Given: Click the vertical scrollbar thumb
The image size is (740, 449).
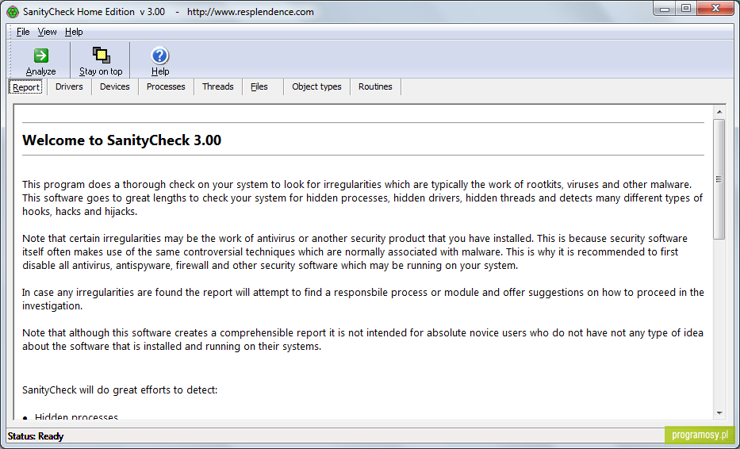Looking at the screenshot, I should pos(719,179).
